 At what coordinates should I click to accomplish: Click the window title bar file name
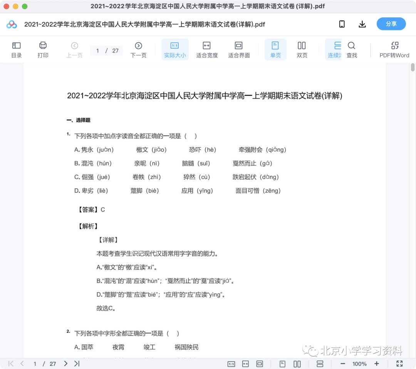click(208, 6)
